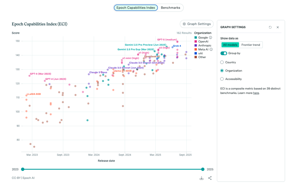Image resolution: width=295 pixels, height=188 pixels.
Task: Close the Graph Settings panel
Action: tap(278, 27)
